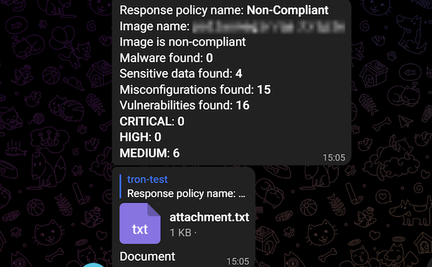The height and width of the screenshot is (267, 432).
Task: Open the purple txt file icon
Action: tap(140, 223)
